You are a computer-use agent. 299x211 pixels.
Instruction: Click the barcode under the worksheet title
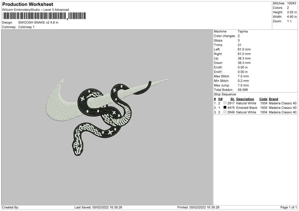[44, 16]
